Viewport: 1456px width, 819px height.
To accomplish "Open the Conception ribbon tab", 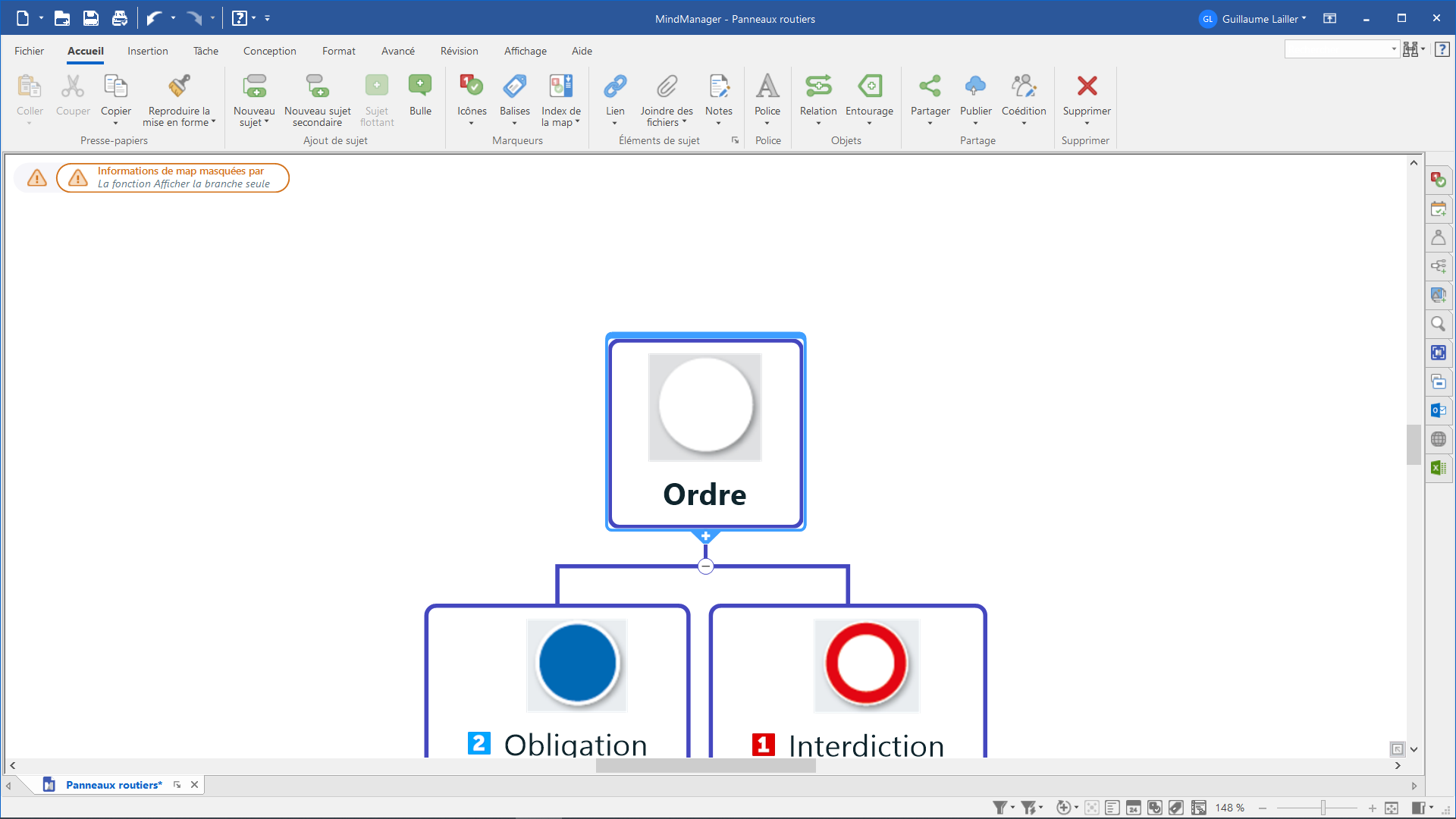I will pos(269,51).
